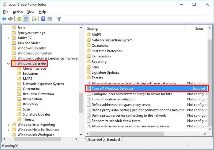Select Real-time Protection in the left tree

point(38,94)
